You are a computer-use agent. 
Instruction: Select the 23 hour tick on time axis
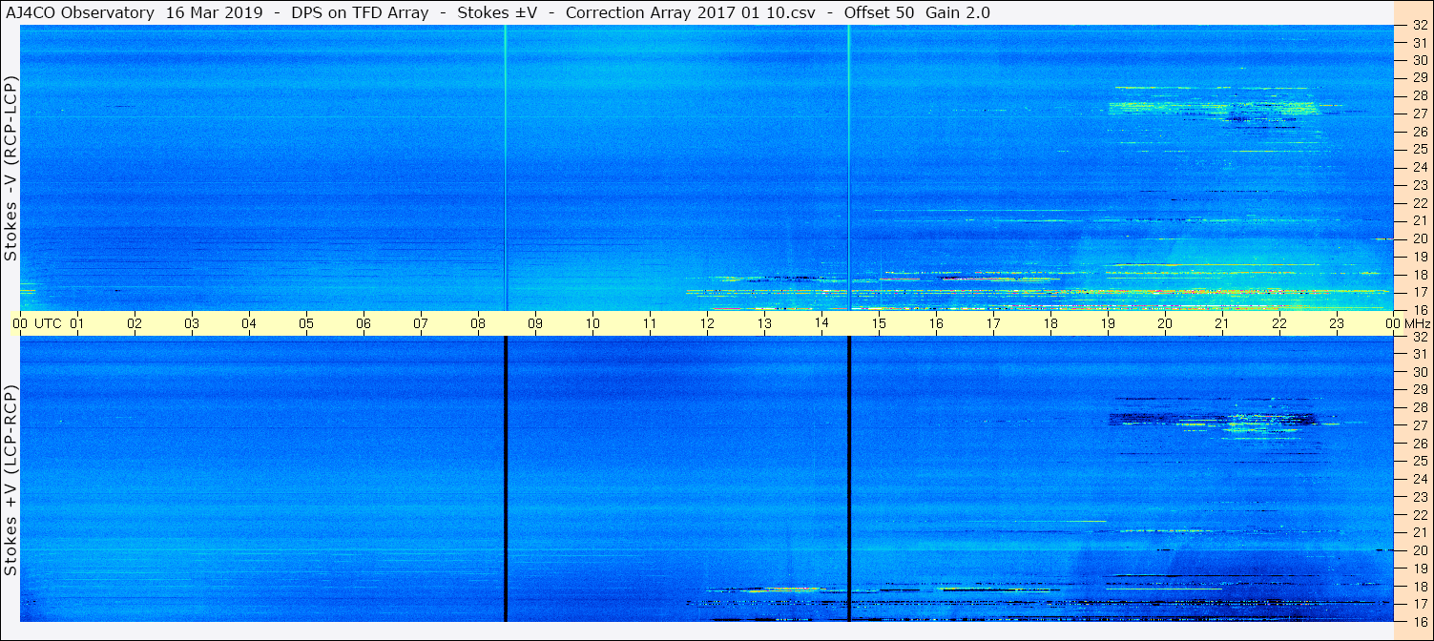click(1337, 323)
